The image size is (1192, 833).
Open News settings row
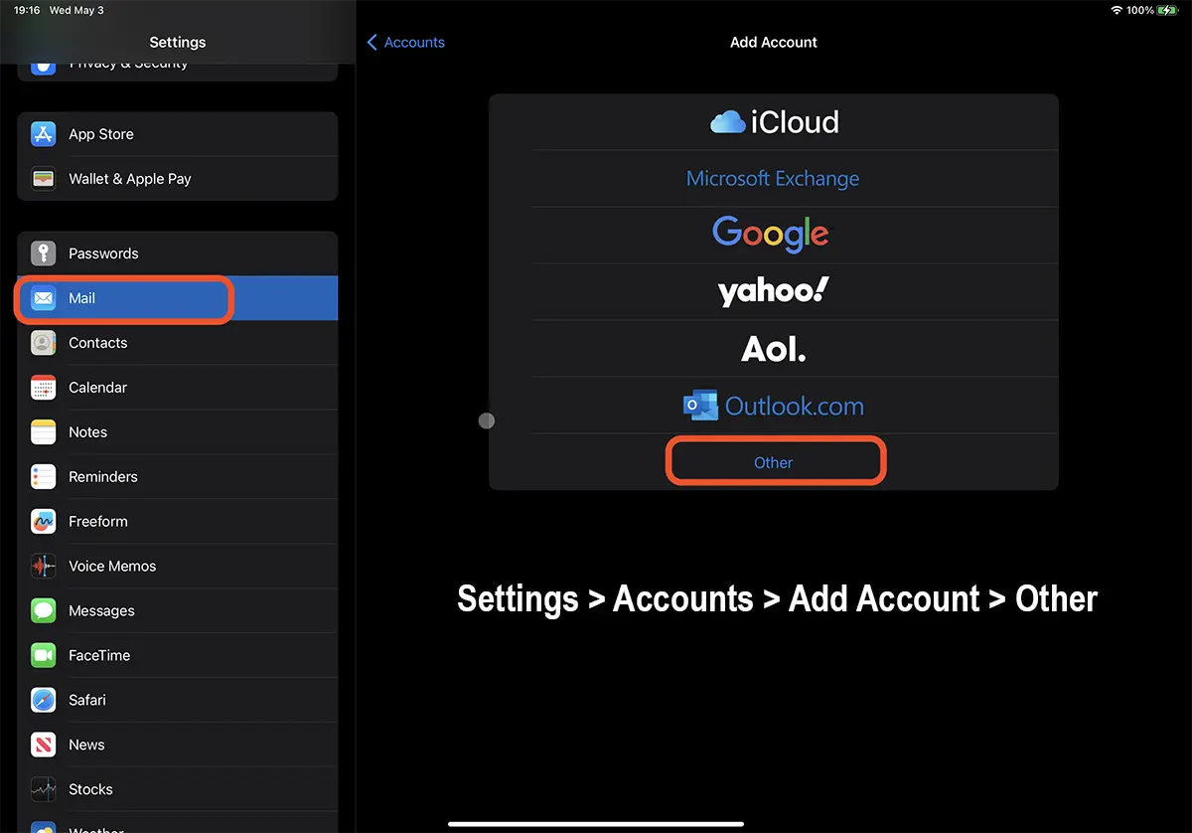pos(178,746)
